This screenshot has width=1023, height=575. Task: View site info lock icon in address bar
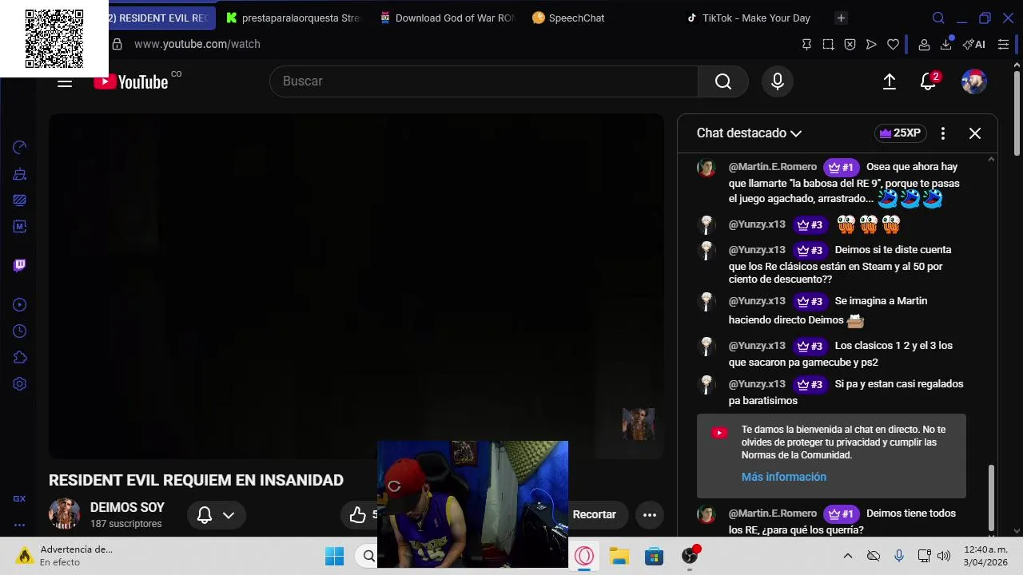pyautogui.click(x=117, y=44)
